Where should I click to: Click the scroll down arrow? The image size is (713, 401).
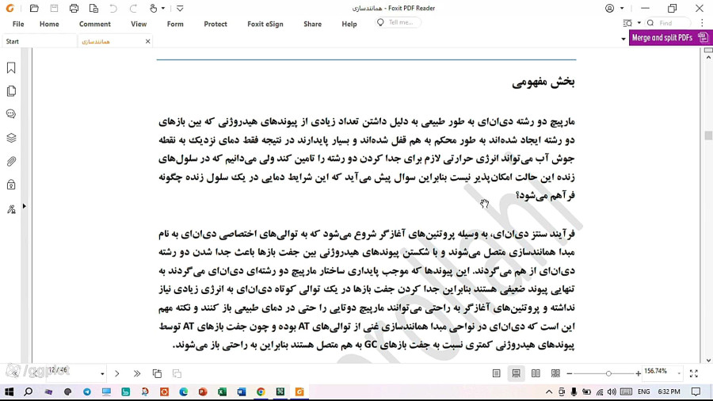[708, 361]
